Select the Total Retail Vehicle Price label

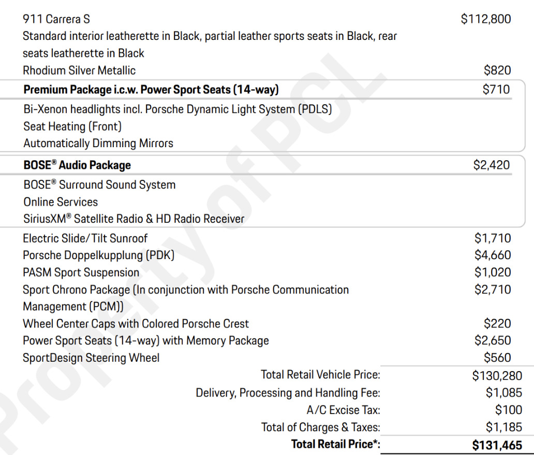pos(320,375)
